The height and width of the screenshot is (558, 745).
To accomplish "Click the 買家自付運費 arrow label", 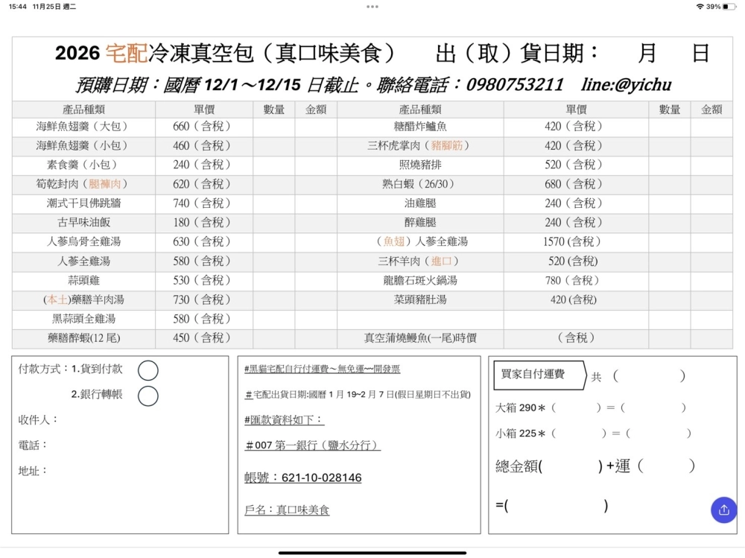I will 536,374.
